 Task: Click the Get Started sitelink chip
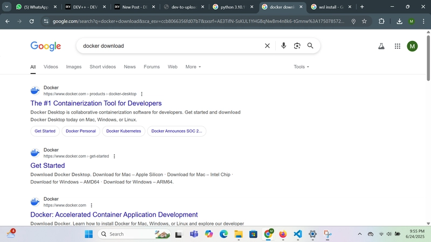pyautogui.click(x=45, y=131)
